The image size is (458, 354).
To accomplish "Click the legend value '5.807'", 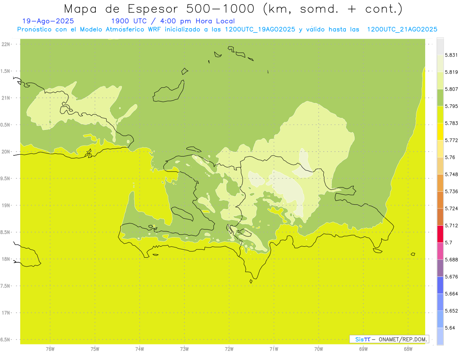I will (451, 89).
